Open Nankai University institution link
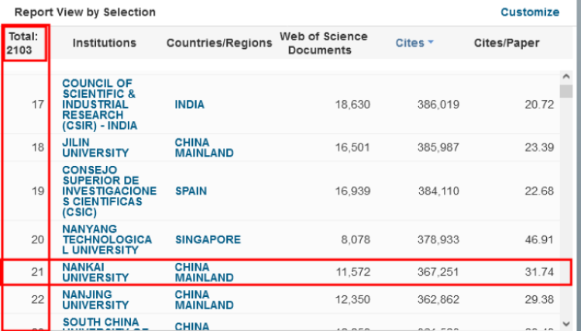 click(x=95, y=271)
